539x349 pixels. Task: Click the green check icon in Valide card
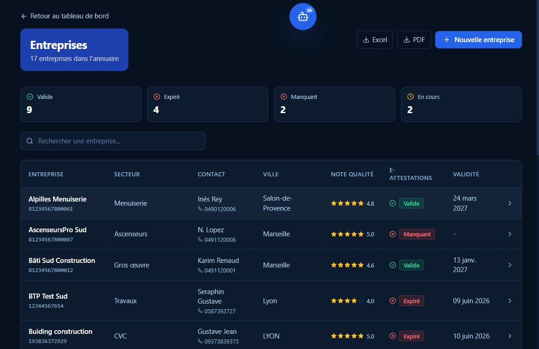coord(30,97)
